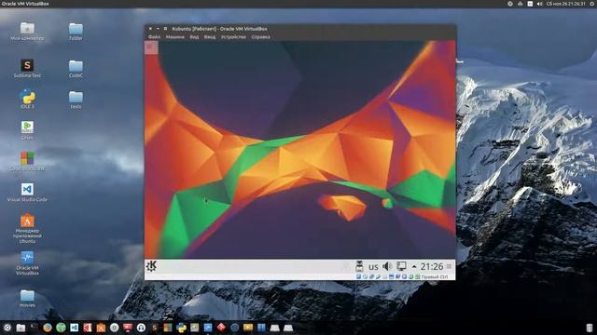
Task: Open the orange software center dock icon
Action: pyautogui.click(x=101, y=328)
